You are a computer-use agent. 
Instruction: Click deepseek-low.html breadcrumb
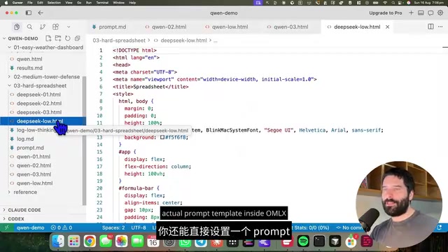click(183, 41)
